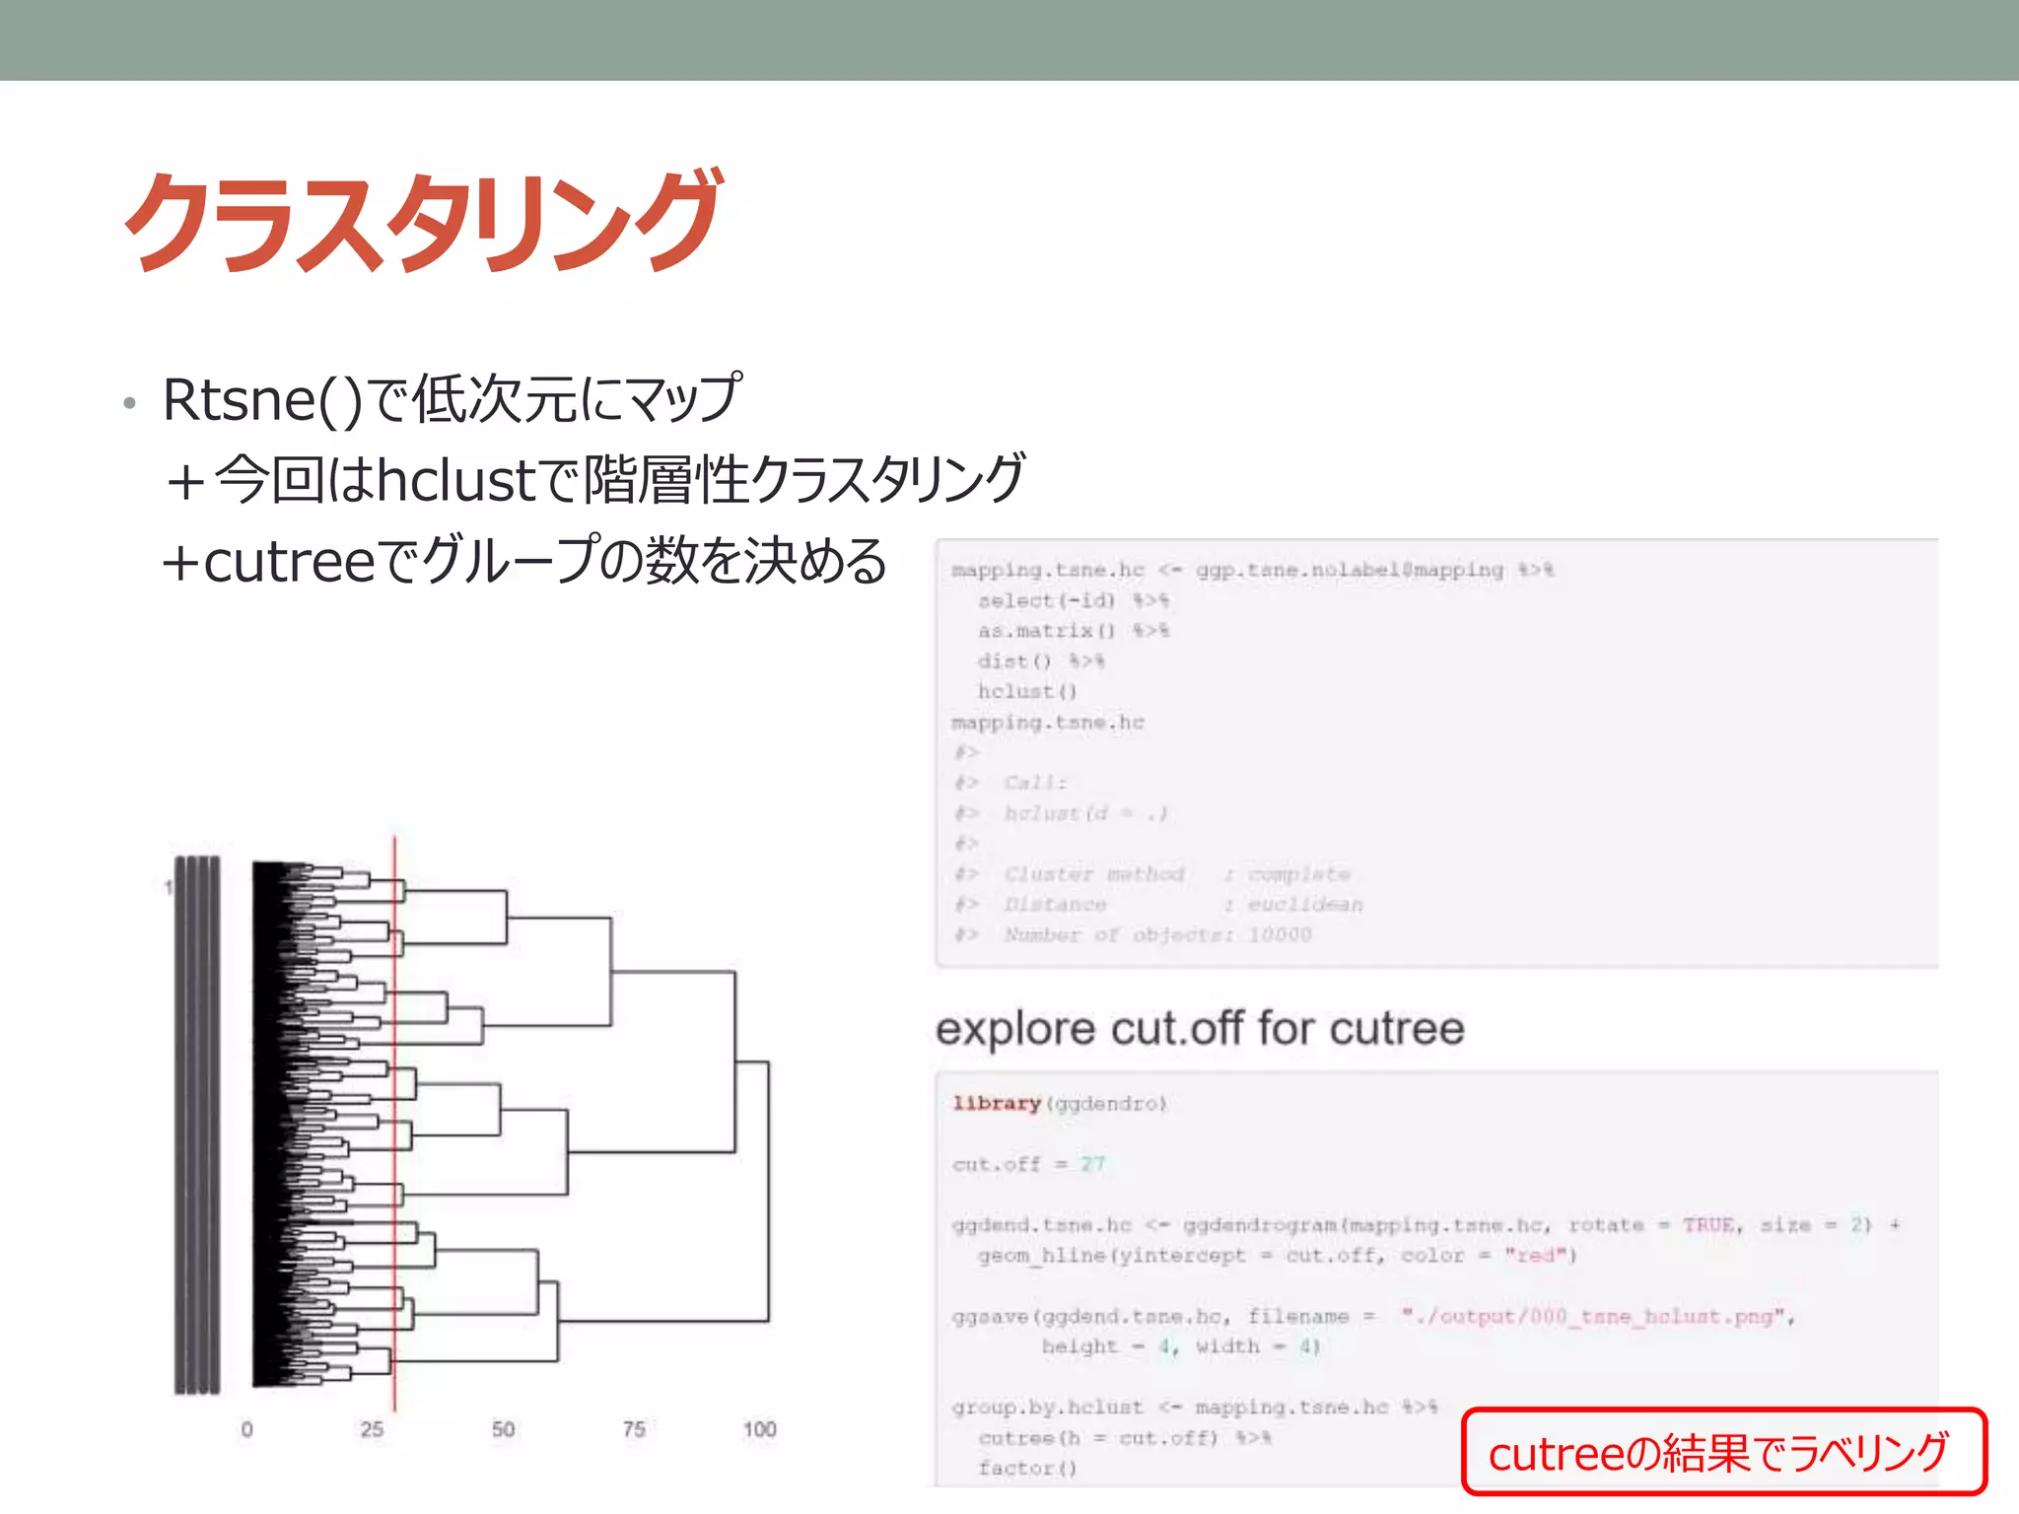This screenshot has width=2019, height=1514.
Task: Click the output line Call:
Action: pyautogui.click(x=1010, y=783)
